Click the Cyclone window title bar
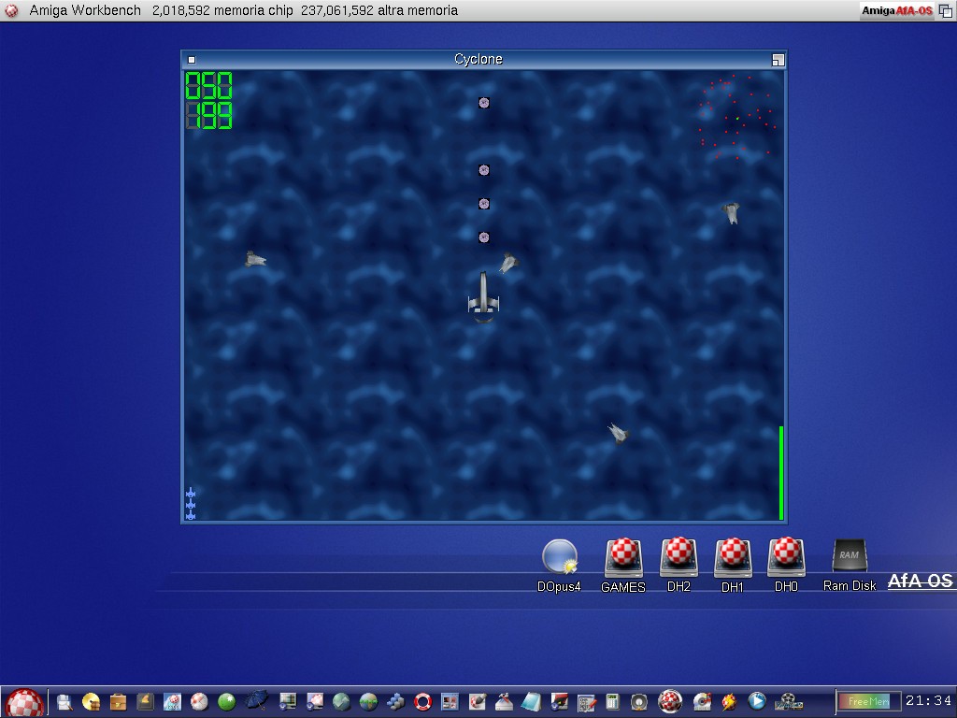Image resolution: width=957 pixels, height=718 pixels. pyautogui.click(x=478, y=59)
